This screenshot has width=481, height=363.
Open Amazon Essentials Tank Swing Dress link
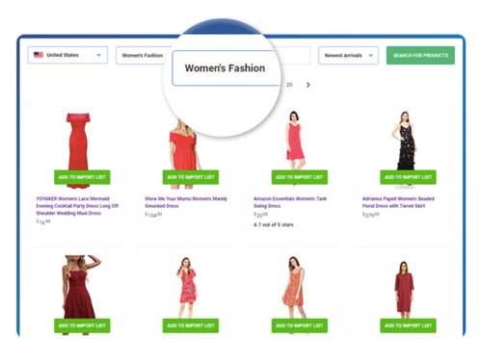point(290,202)
